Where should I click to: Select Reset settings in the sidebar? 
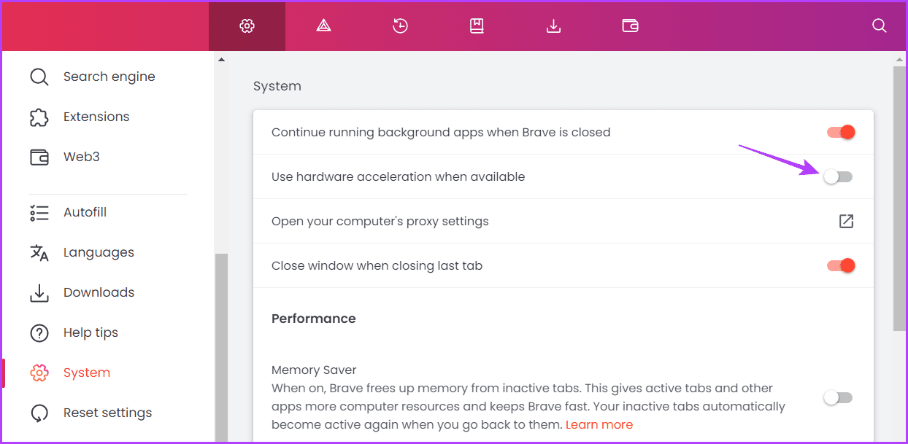click(107, 413)
